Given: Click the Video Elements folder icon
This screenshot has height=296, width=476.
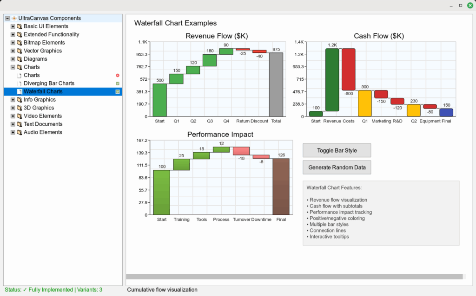Looking at the screenshot, I should 19,116.
